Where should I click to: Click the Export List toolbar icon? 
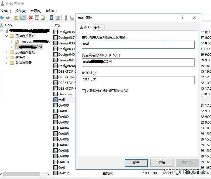click(43, 17)
